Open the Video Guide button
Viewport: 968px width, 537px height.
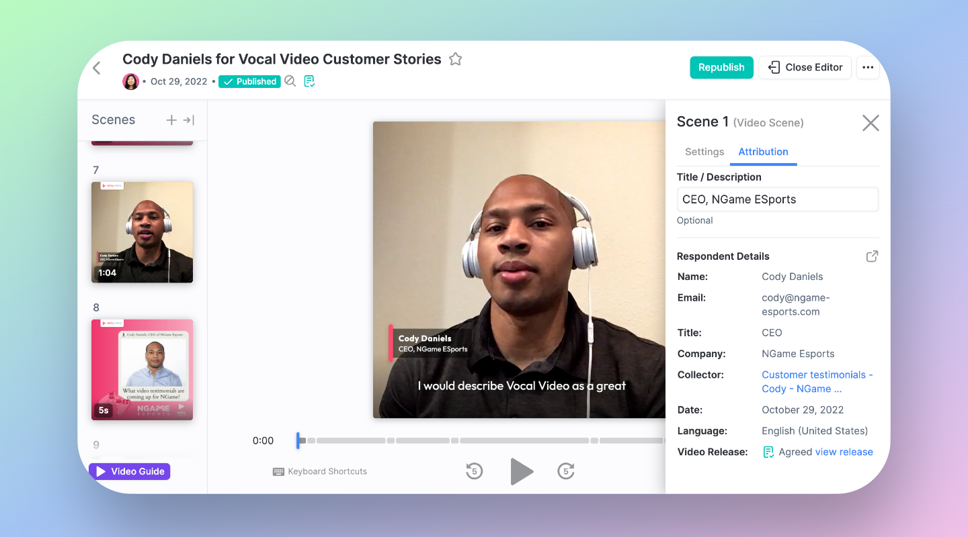pos(130,471)
